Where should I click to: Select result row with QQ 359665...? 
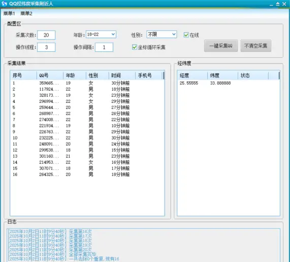point(87,83)
